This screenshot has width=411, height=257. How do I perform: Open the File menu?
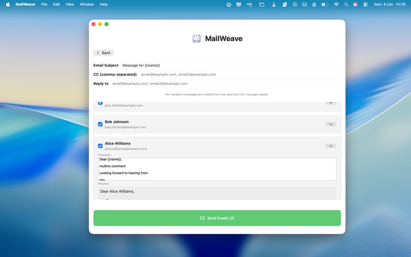[x=44, y=4]
